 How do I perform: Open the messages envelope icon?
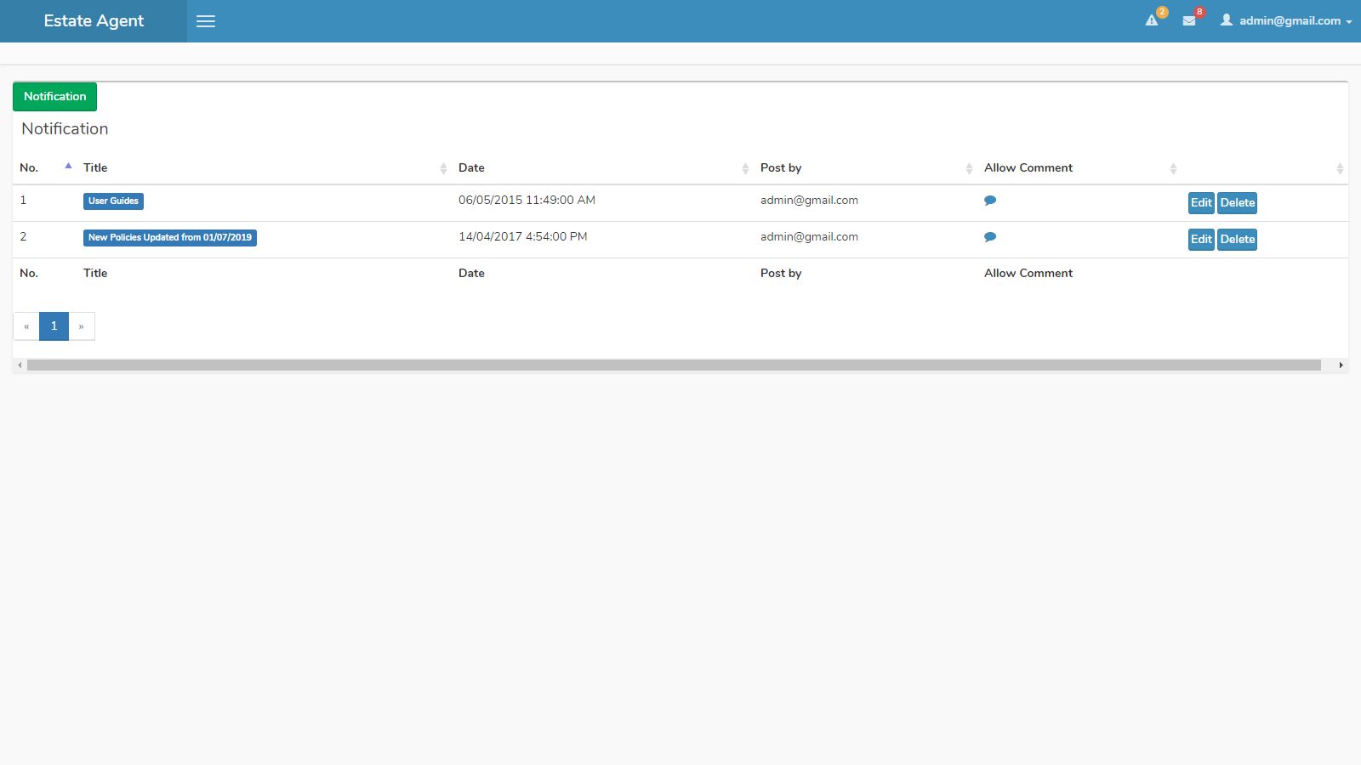point(1189,20)
